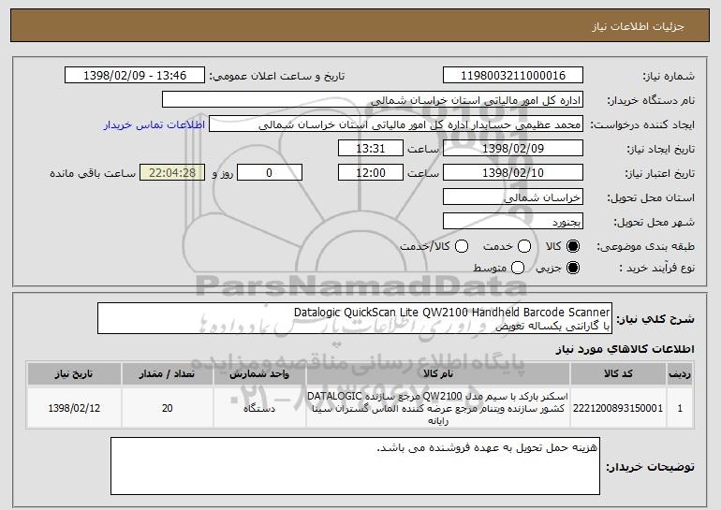This screenshot has width=721, height=510.
Task: Click the general description box with Datalogic QuickScan
Action: tap(355, 318)
